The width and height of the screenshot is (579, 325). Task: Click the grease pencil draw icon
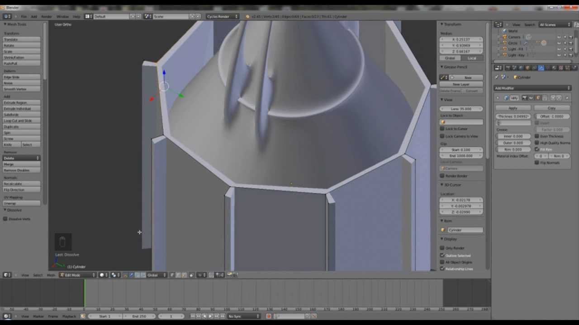click(444, 78)
